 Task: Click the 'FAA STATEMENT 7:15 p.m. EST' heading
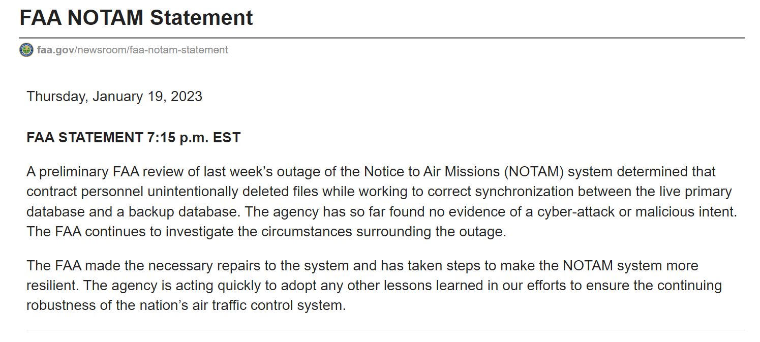(134, 138)
